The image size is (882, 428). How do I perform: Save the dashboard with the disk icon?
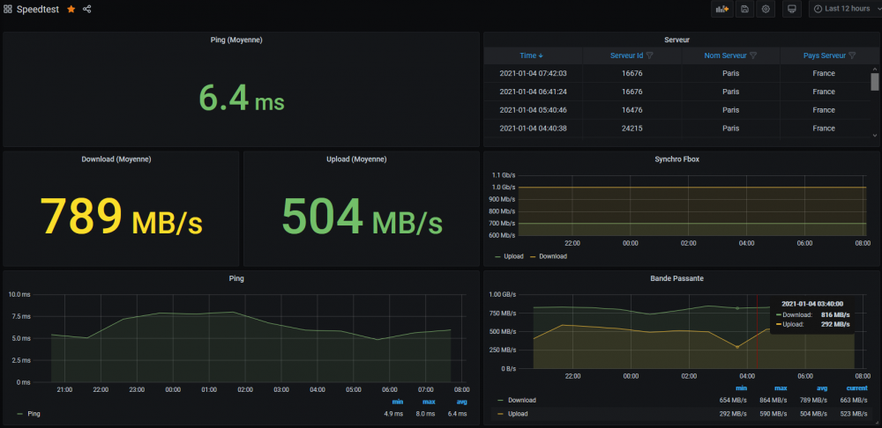tap(745, 9)
